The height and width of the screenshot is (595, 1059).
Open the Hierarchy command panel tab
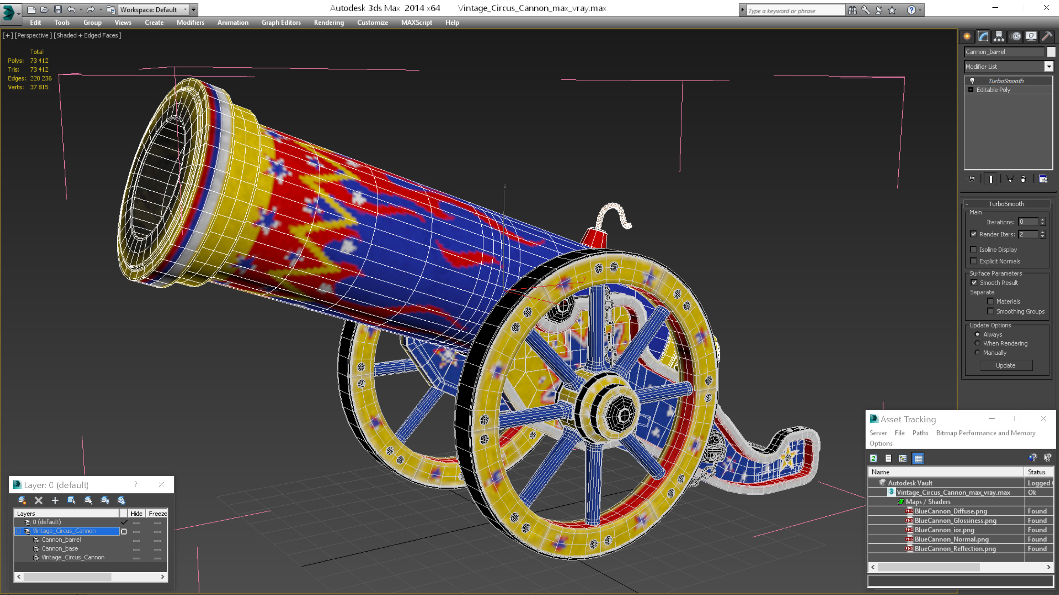[x=999, y=37]
